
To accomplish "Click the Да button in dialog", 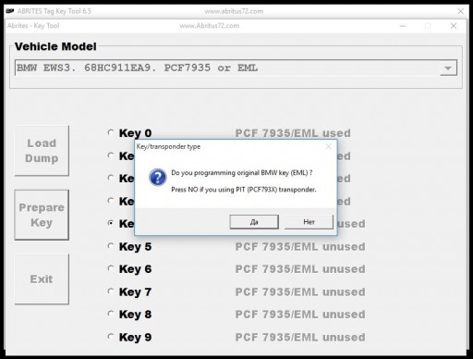I will 254,222.
